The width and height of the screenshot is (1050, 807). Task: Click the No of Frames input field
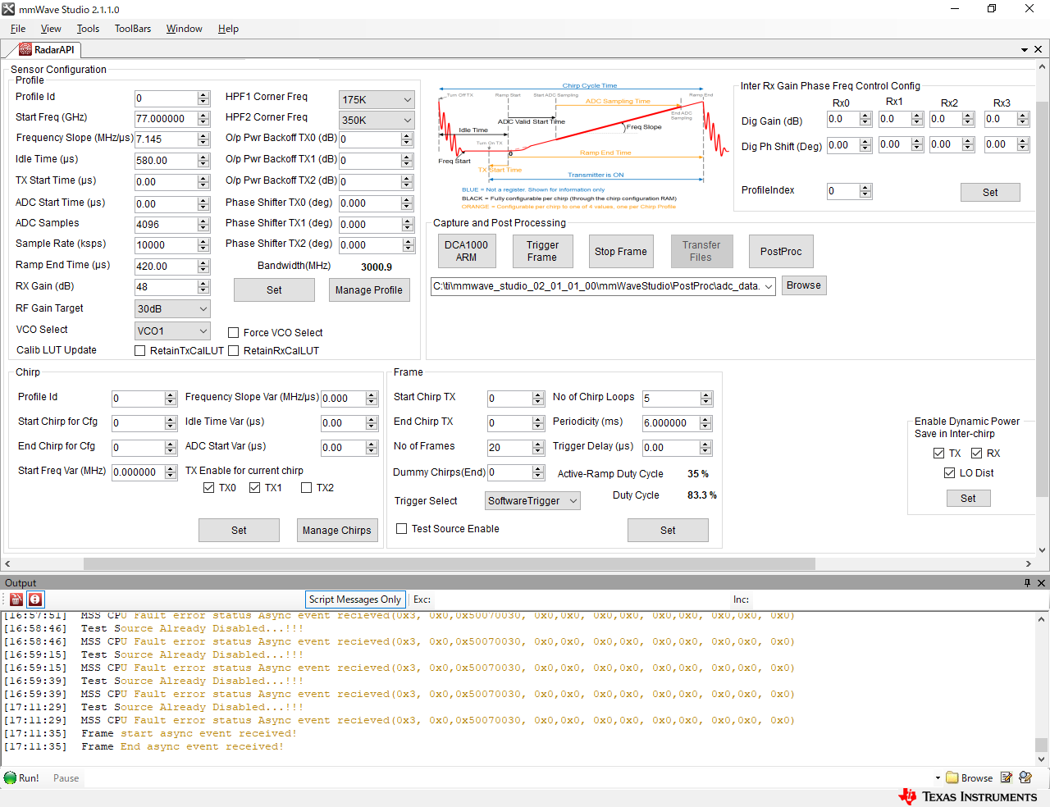pos(509,448)
